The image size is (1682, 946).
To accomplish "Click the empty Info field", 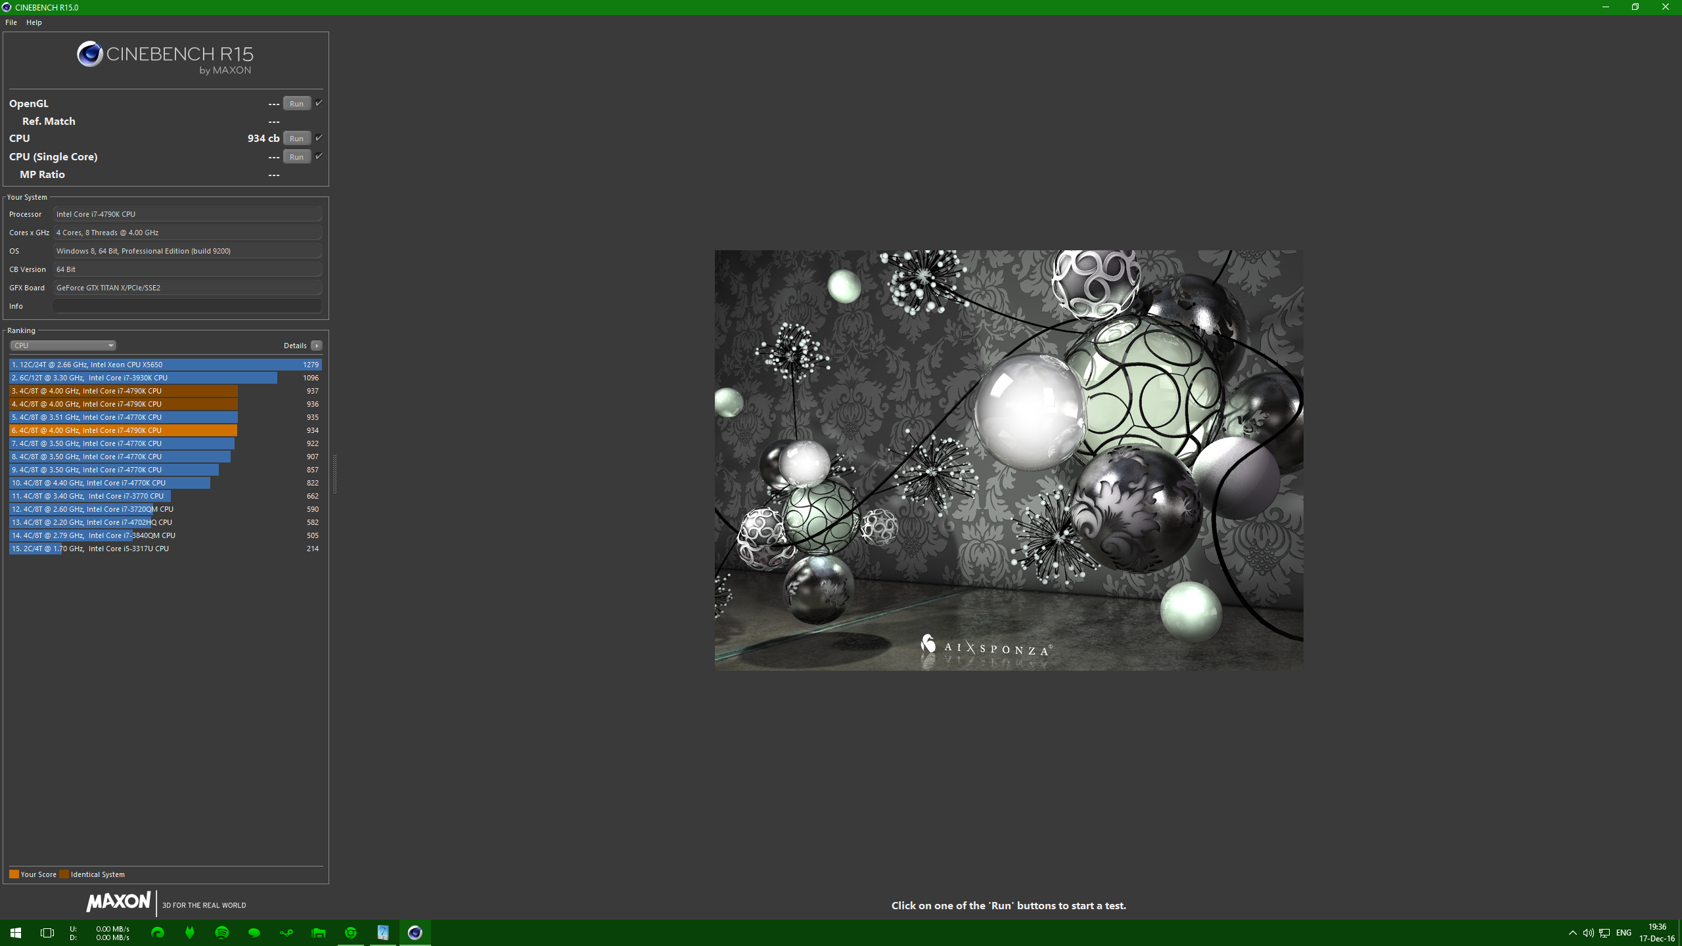I will [187, 306].
